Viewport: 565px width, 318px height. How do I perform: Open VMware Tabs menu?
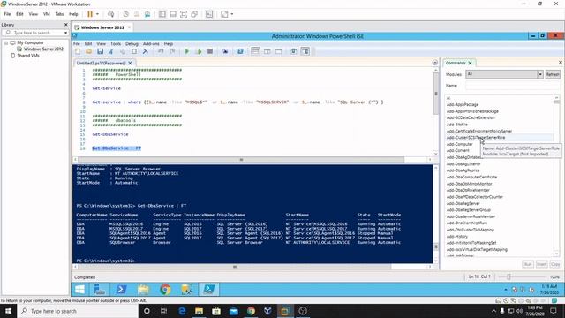(59, 14)
